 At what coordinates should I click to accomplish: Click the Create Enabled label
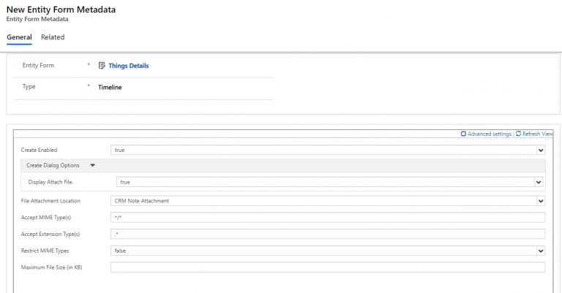click(x=39, y=151)
